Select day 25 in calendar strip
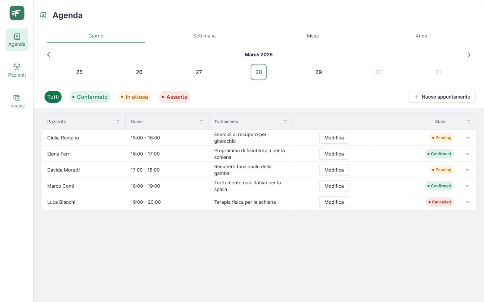This screenshot has height=302, width=484. (x=79, y=72)
